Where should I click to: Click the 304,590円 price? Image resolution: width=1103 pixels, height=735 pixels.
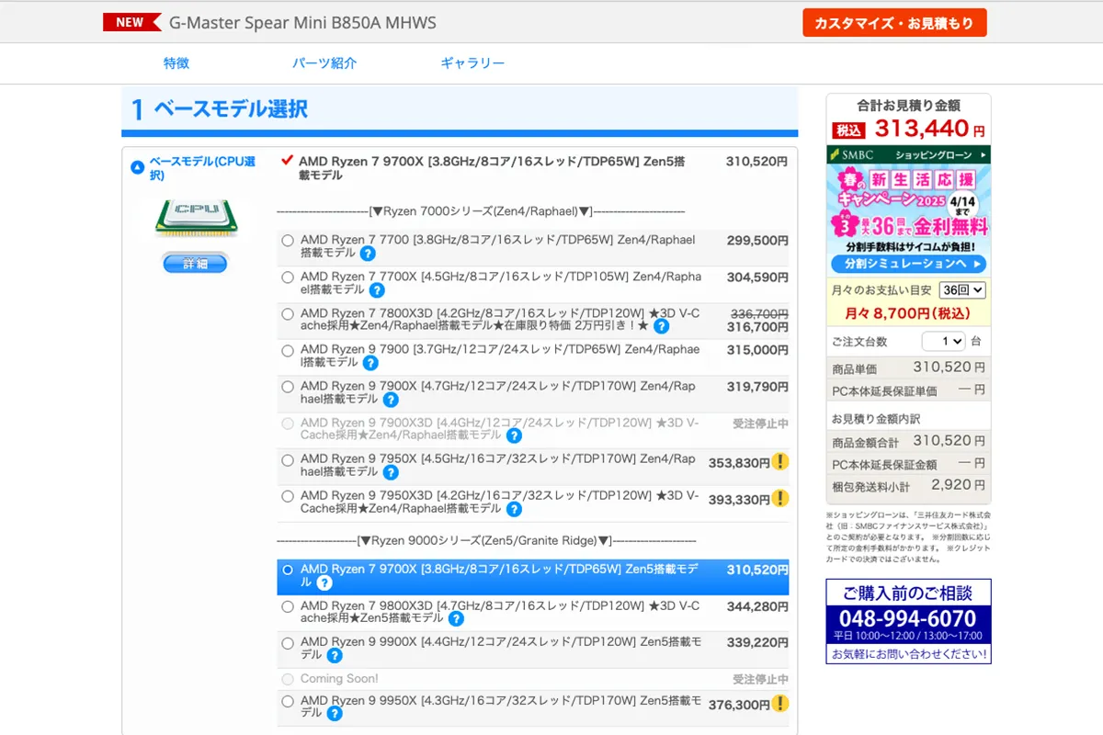pyautogui.click(x=757, y=277)
